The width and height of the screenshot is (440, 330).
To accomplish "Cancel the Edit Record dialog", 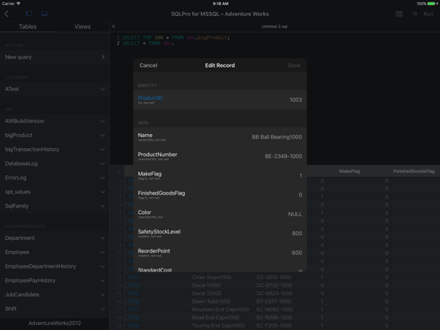I will pos(148,65).
